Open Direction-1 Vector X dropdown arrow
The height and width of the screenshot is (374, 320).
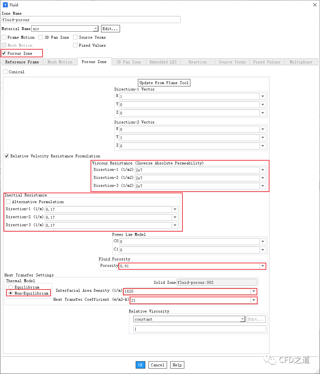click(263, 96)
